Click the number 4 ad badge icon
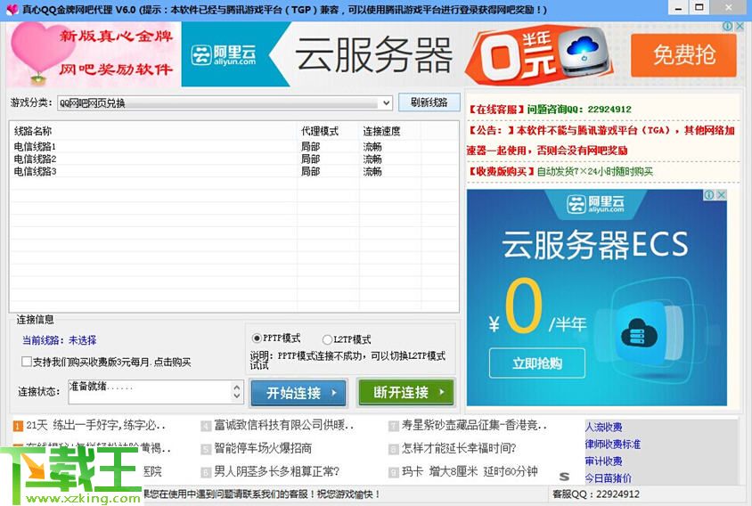Image resolution: width=752 pixels, height=506 pixels. 206,426
